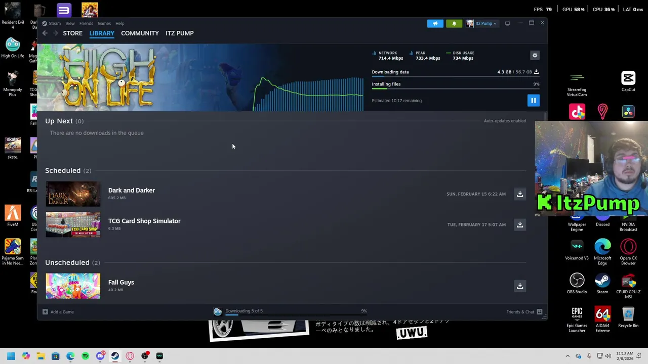The image size is (648, 364).
Task: Open CPUID CPU-Z MSI desktop icon
Action: 628,286
